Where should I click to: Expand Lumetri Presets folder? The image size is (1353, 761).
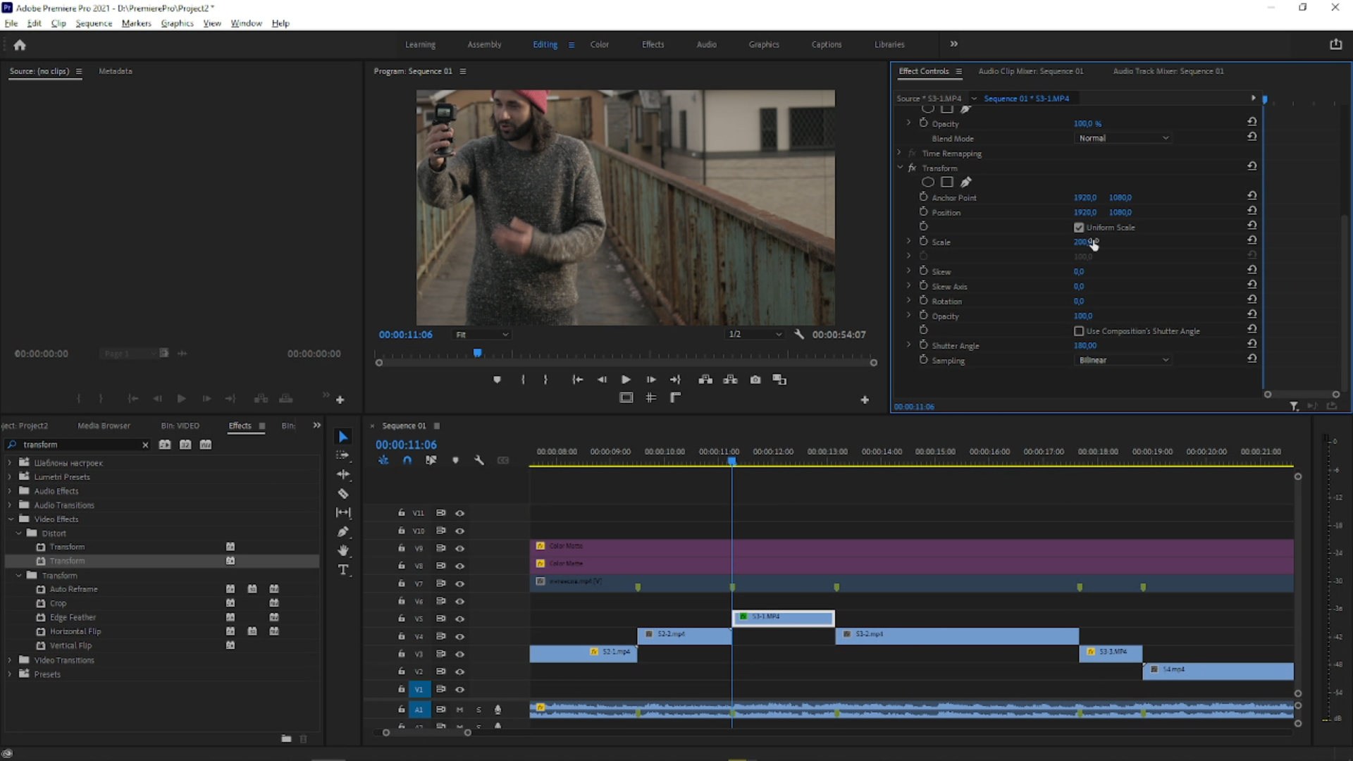pos(10,477)
